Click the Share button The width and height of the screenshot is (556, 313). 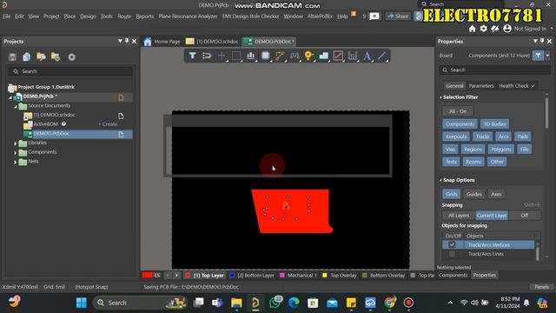point(398,17)
